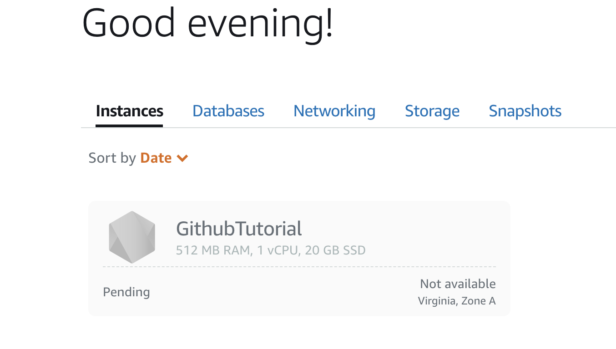Screen dimensions: 616x349
Task: Open the GithubTutorial instance name
Action: click(239, 229)
